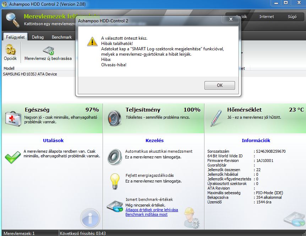This screenshot has width=306, height=236.
Task: Switch to the Felügyelet tab
Action: coord(15,37)
